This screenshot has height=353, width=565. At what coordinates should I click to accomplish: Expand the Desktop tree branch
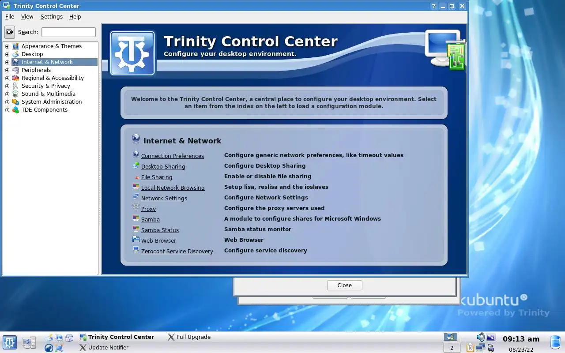(x=7, y=54)
